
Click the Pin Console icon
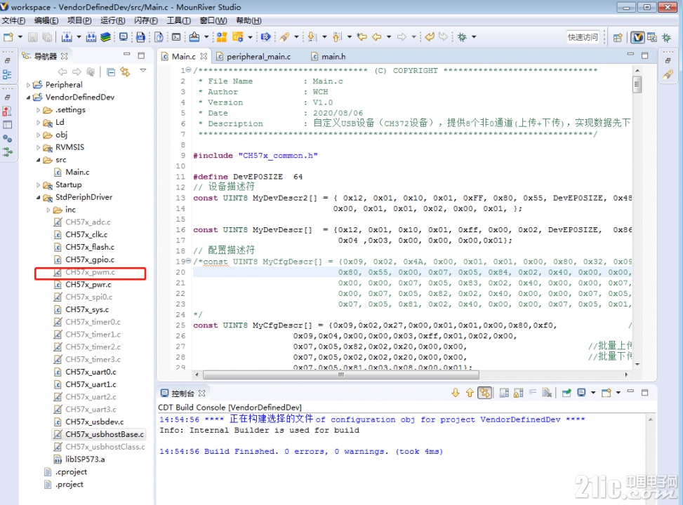566,393
